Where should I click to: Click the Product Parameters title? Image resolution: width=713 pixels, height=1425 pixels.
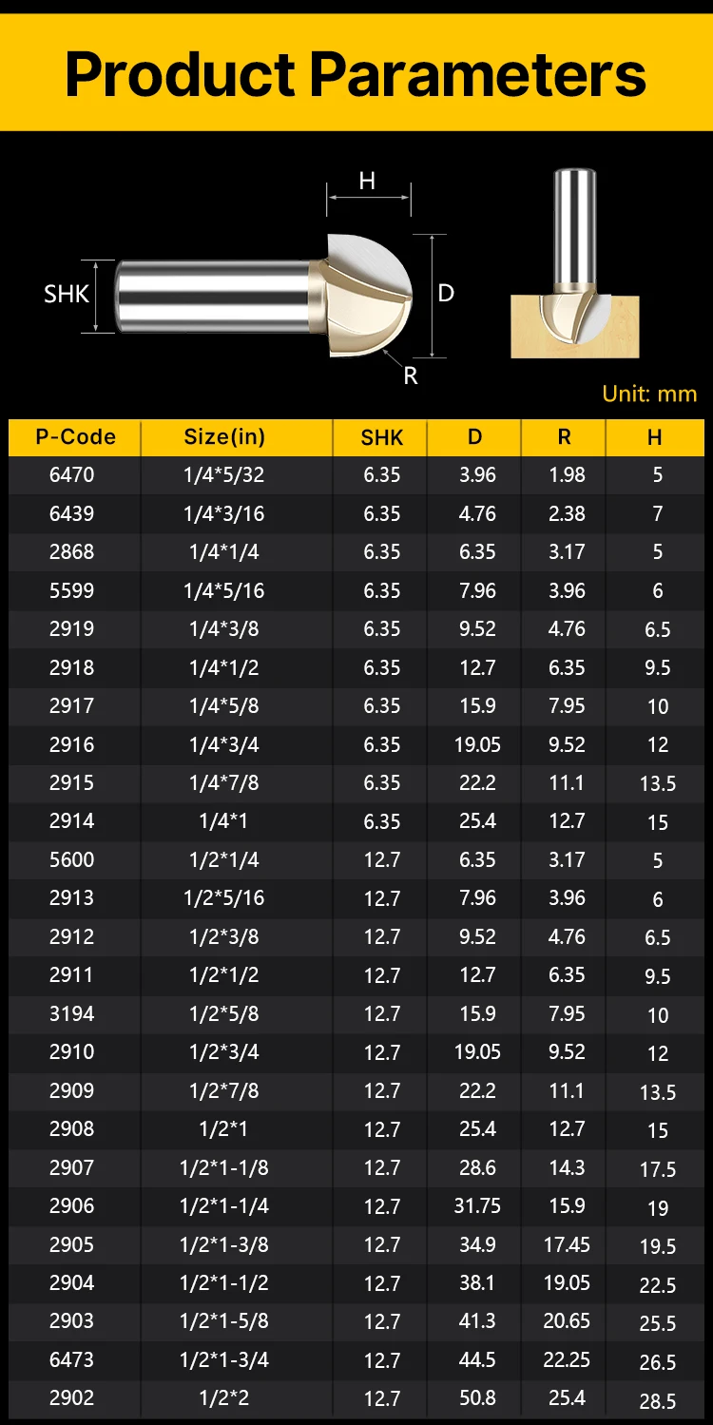[x=356, y=74]
